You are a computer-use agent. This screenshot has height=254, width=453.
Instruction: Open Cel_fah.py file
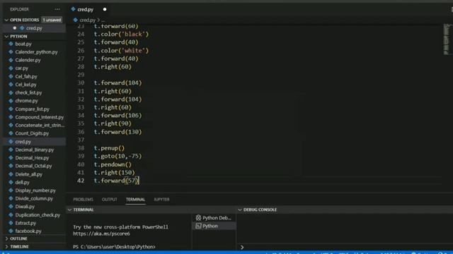[x=26, y=76]
